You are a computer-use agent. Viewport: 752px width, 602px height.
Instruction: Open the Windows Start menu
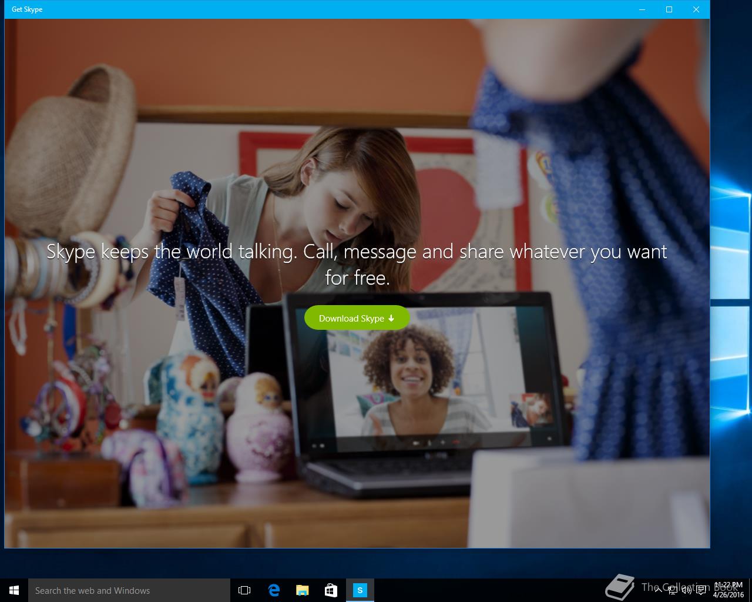point(14,590)
